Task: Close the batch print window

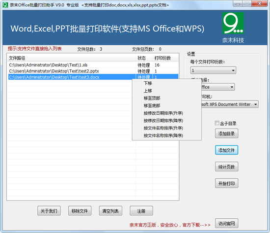Action: (260, 3)
